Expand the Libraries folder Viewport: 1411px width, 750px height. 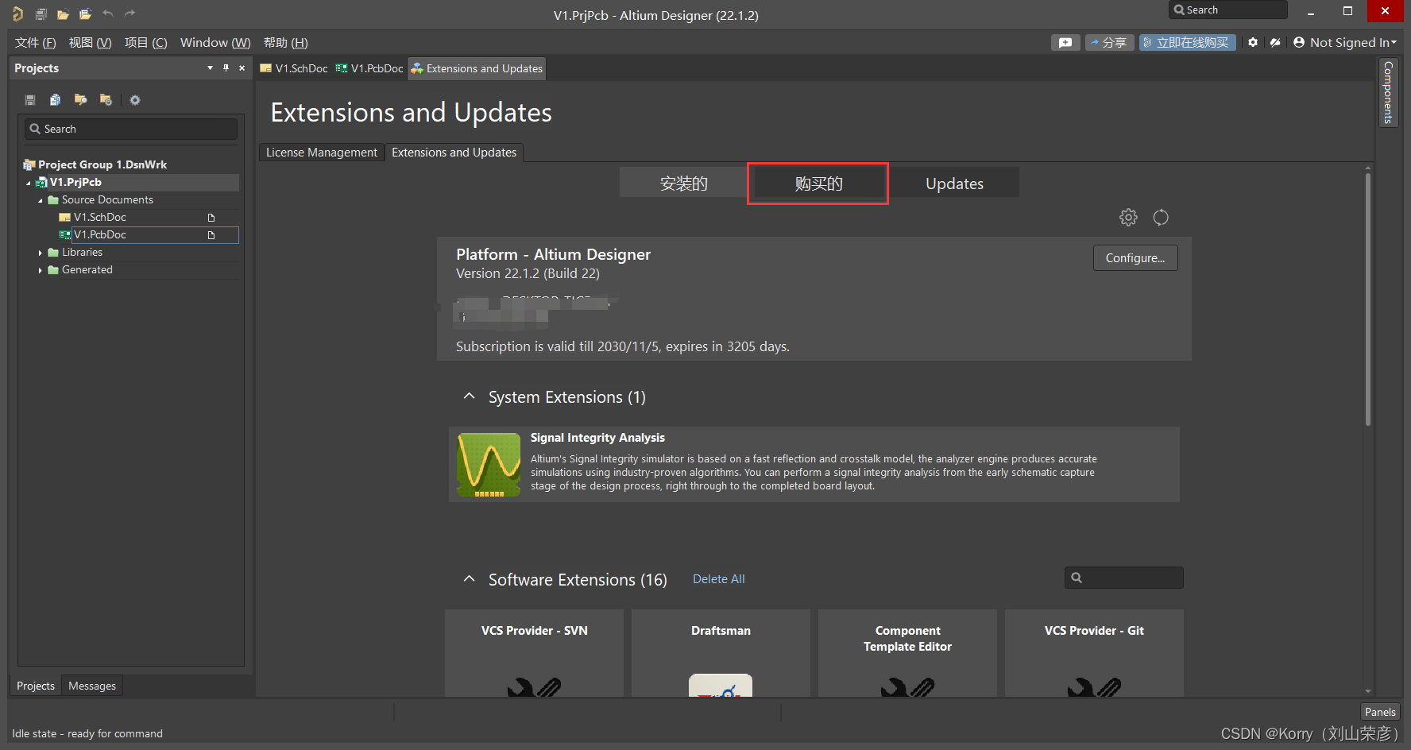point(41,253)
